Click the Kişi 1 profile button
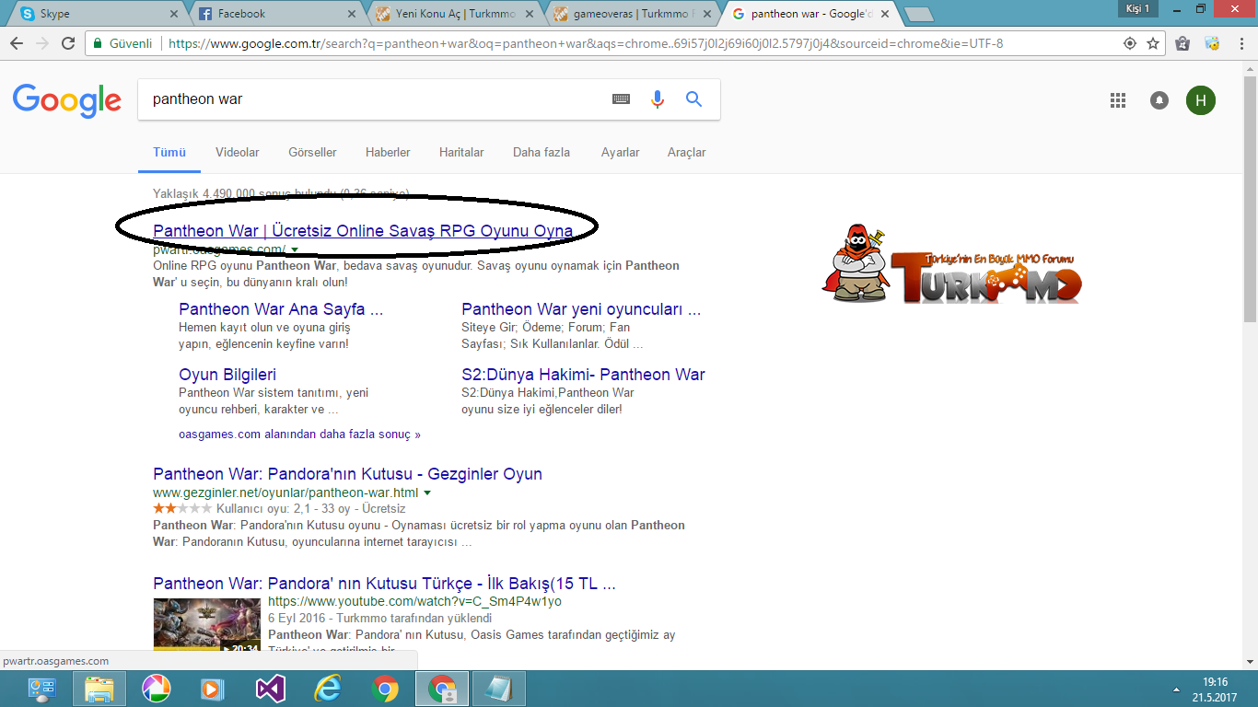1258x707 pixels. tap(1137, 8)
